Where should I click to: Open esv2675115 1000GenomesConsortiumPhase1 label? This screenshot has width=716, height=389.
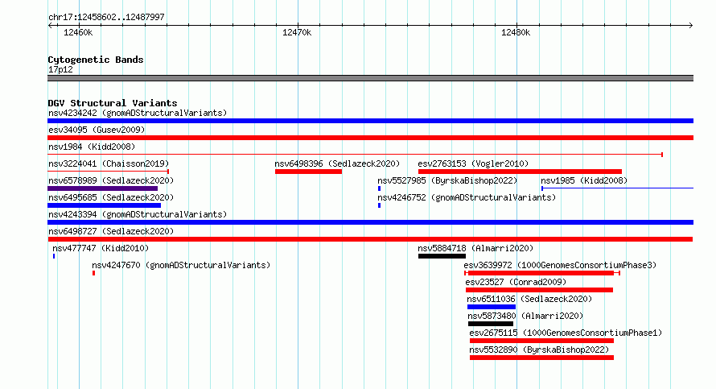coord(566,333)
